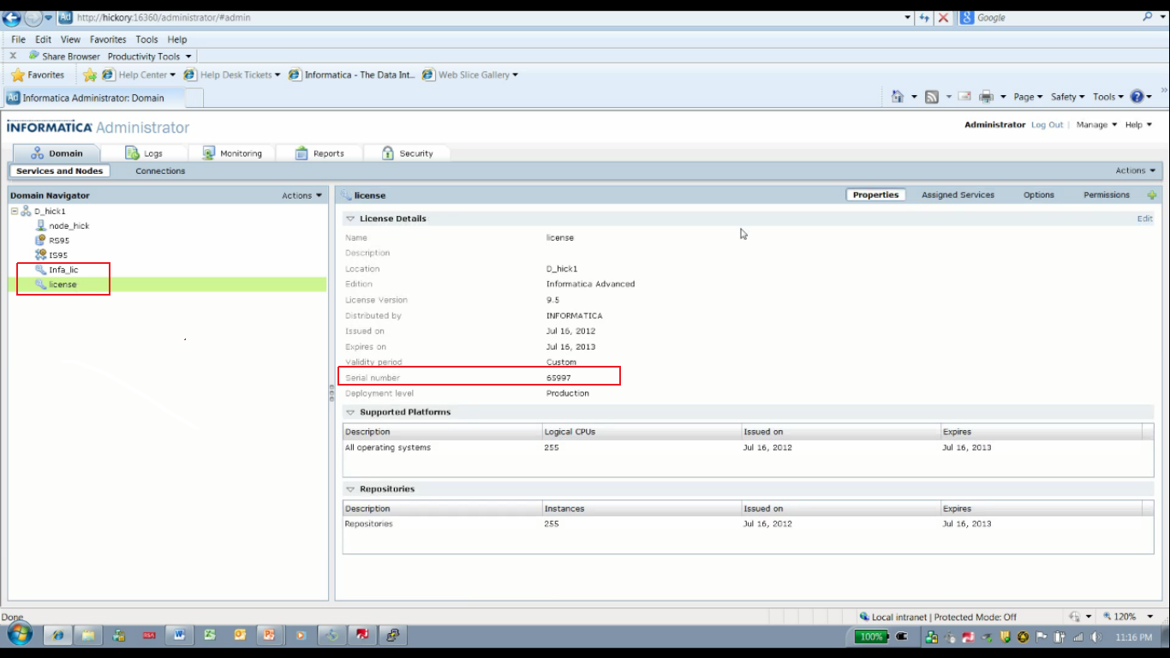Image resolution: width=1170 pixels, height=658 pixels.
Task: Open the PowerPoint icon on the taskbar
Action: 269,636
